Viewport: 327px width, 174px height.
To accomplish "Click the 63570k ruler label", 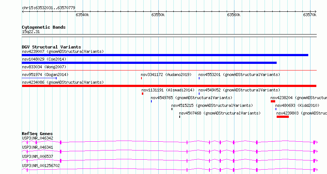I will tap(310, 15).
